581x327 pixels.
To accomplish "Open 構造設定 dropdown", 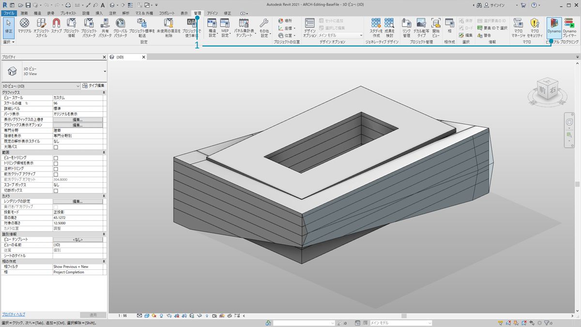I will [212, 28].
